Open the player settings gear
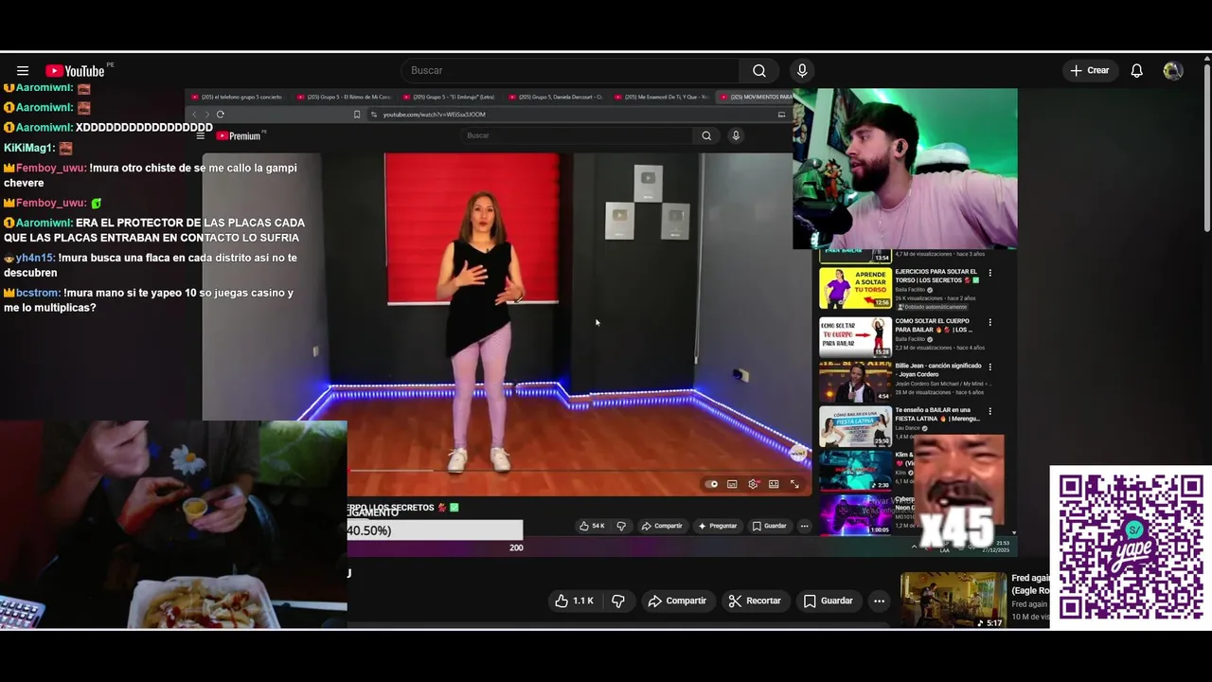The height and width of the screenshot is (682, 1212). tap(753, 484)
